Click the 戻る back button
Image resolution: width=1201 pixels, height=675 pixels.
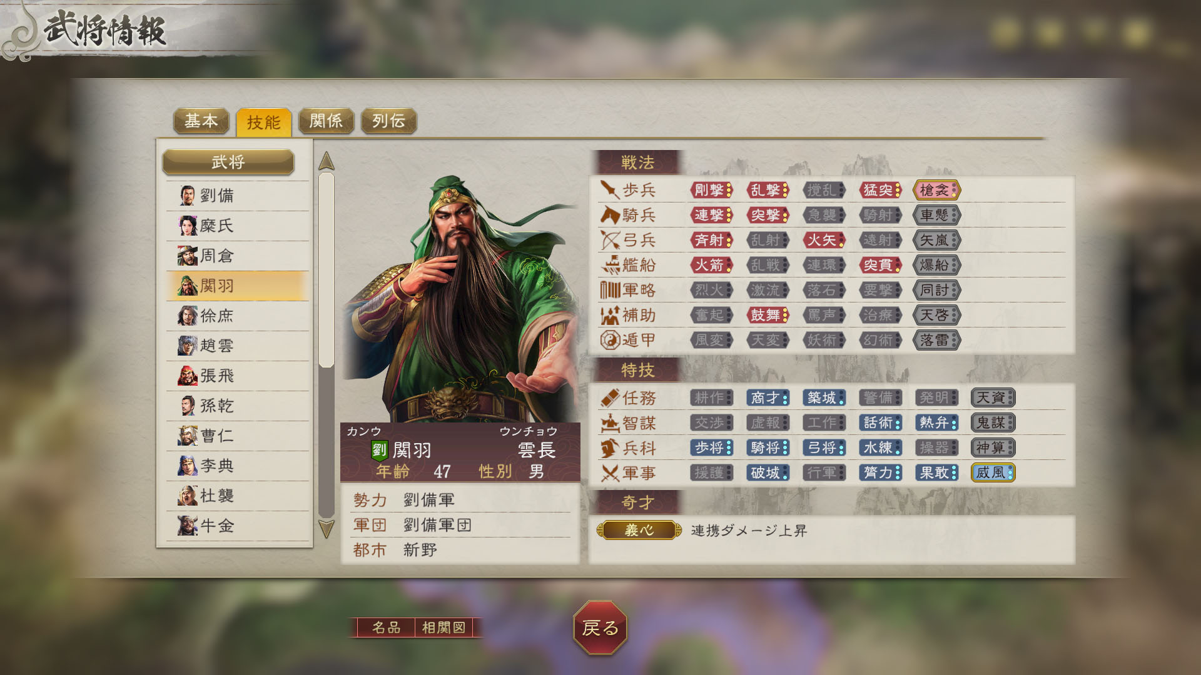pyautogui.click(x=600, y=627)
